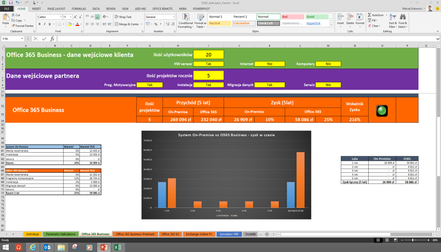This screenshot has width=441, height=252.
Task: Open the General number format dropdown
Action: [173, 17]
